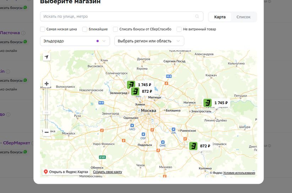Viewport: 292px width, 193px height.
Task: Open the Эльдорадо store dropdown
Action: point(75,41)
